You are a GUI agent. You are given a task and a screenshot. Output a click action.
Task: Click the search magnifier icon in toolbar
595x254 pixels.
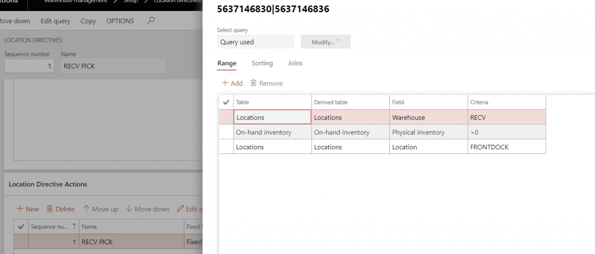coord(151,21)
